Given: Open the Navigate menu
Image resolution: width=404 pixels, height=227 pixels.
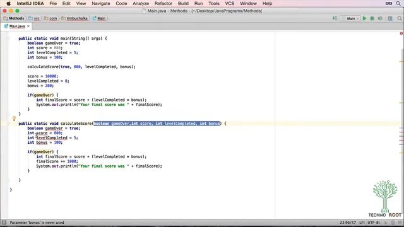Looking at the screenshot, I should click(101, 3).
